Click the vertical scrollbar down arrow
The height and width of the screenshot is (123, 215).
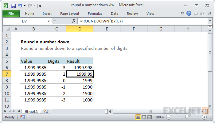coord(210,106)
